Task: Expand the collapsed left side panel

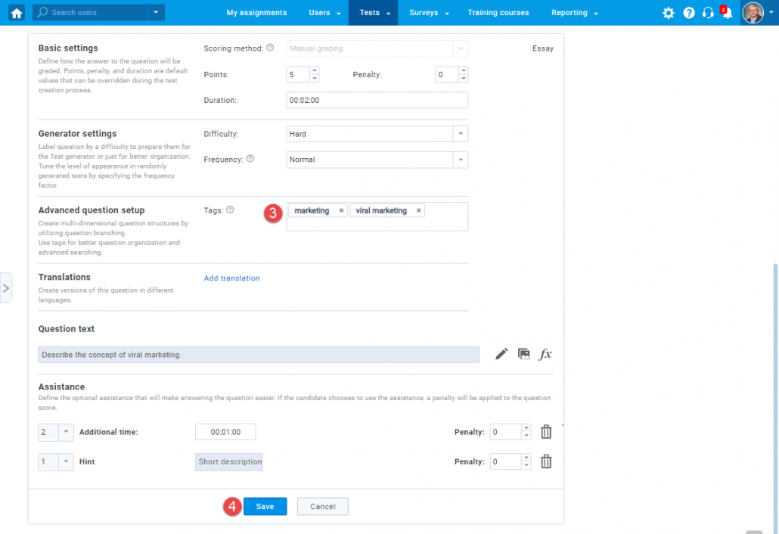Action: 7,287
